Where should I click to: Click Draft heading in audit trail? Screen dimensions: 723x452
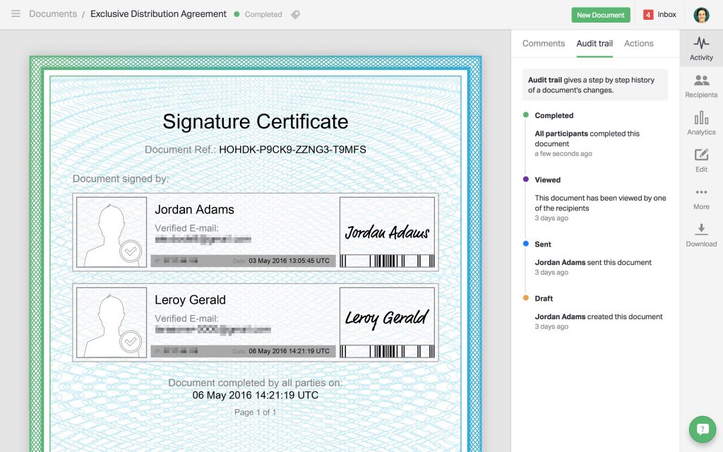pyautogui.click(x=544, y=299)
